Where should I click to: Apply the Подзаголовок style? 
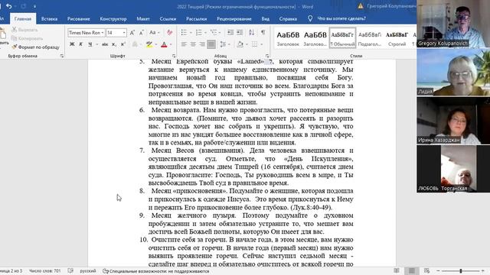370,38
